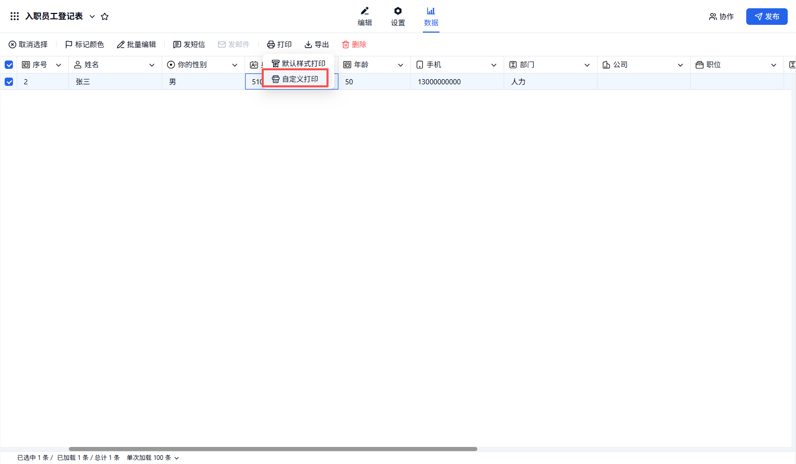
Task: Star the 入职员工登记表 form as favorite
Action: tap(105, 17)
